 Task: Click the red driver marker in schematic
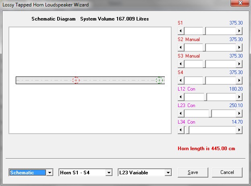click(76, 80)
